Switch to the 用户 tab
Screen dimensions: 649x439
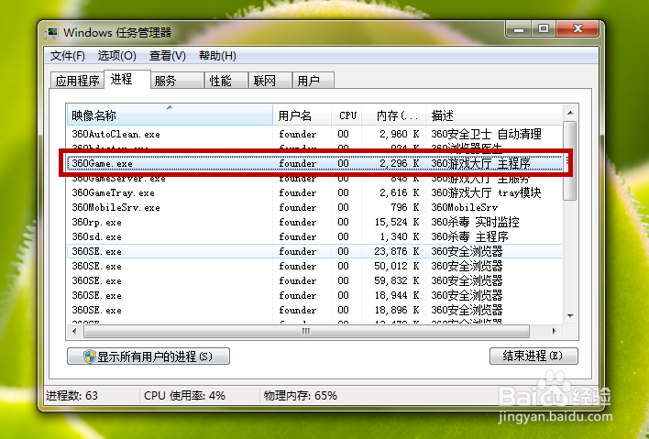point(313,81)
